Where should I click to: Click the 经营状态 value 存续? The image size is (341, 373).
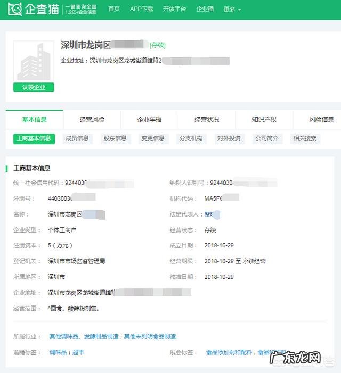point(210,230)
